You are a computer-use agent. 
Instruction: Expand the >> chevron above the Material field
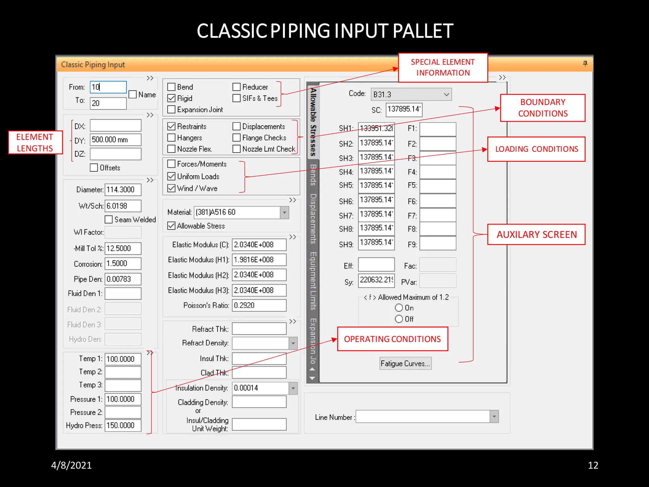click(x=292, y=200)
